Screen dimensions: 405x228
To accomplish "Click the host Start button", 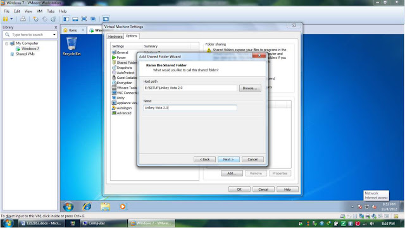I will (x=8, y=223).
